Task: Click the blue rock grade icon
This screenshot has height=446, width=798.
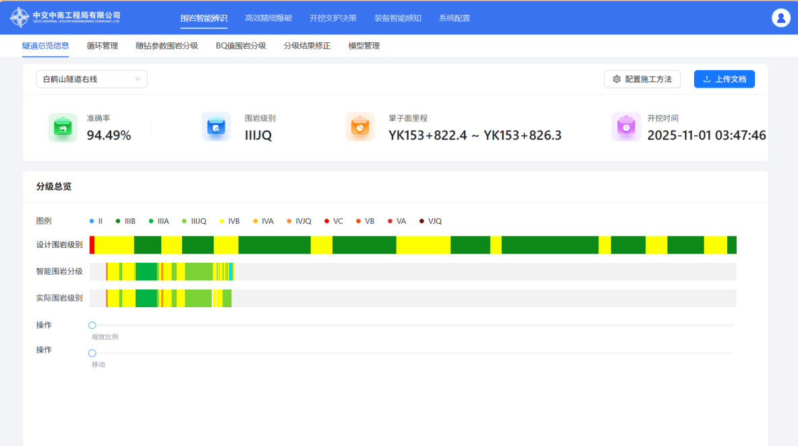Action: [x=216, y=127]
